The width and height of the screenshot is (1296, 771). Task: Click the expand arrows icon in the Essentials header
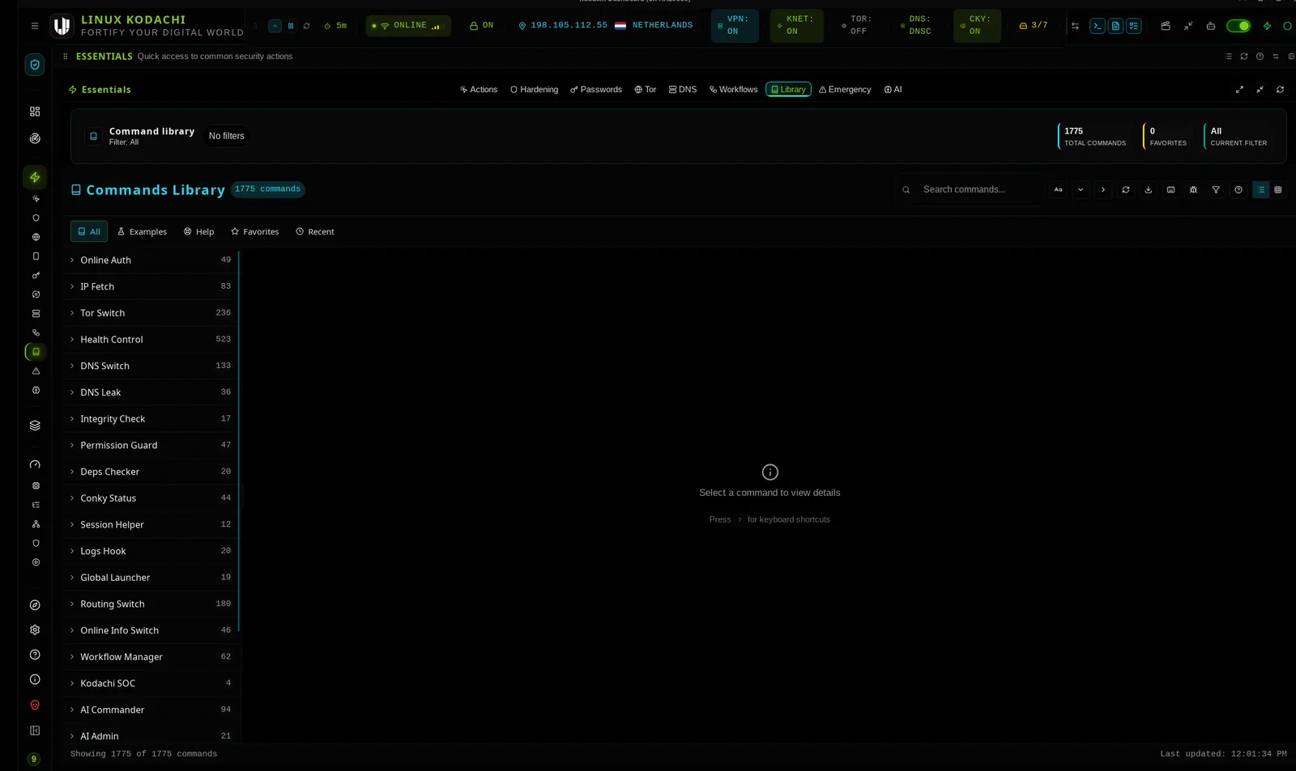1239,90
